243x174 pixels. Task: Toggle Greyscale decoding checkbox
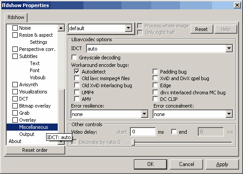tap(74, 58)
